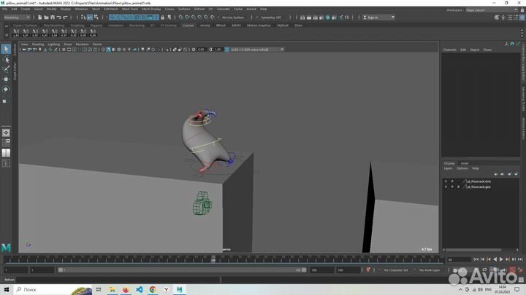The image size is (526, 295).
Task: Open the viewport Shading menu
Action: [38, 44]
